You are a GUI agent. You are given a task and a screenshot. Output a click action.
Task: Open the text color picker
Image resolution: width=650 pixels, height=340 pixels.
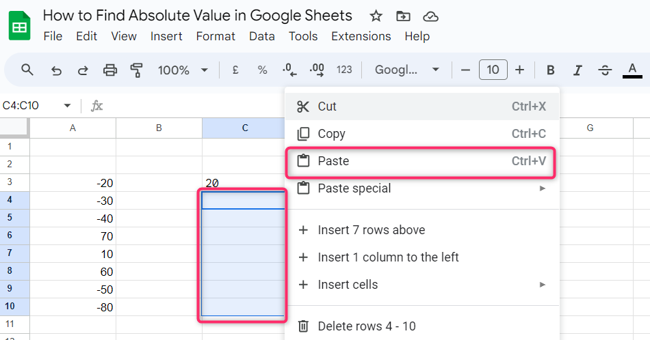point(632,70)
